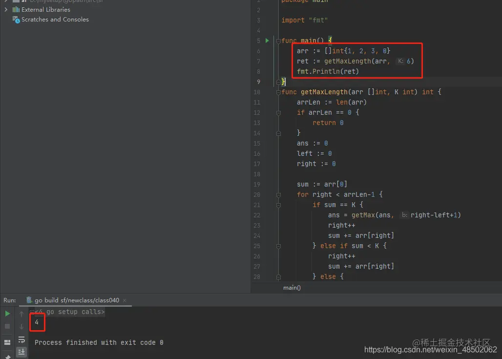The width and height of the screenshot is (502, 359).
Task: Expand the External Libraries tree node
Action: coord(6,10)
